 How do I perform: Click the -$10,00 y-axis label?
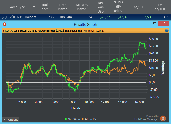154,97
